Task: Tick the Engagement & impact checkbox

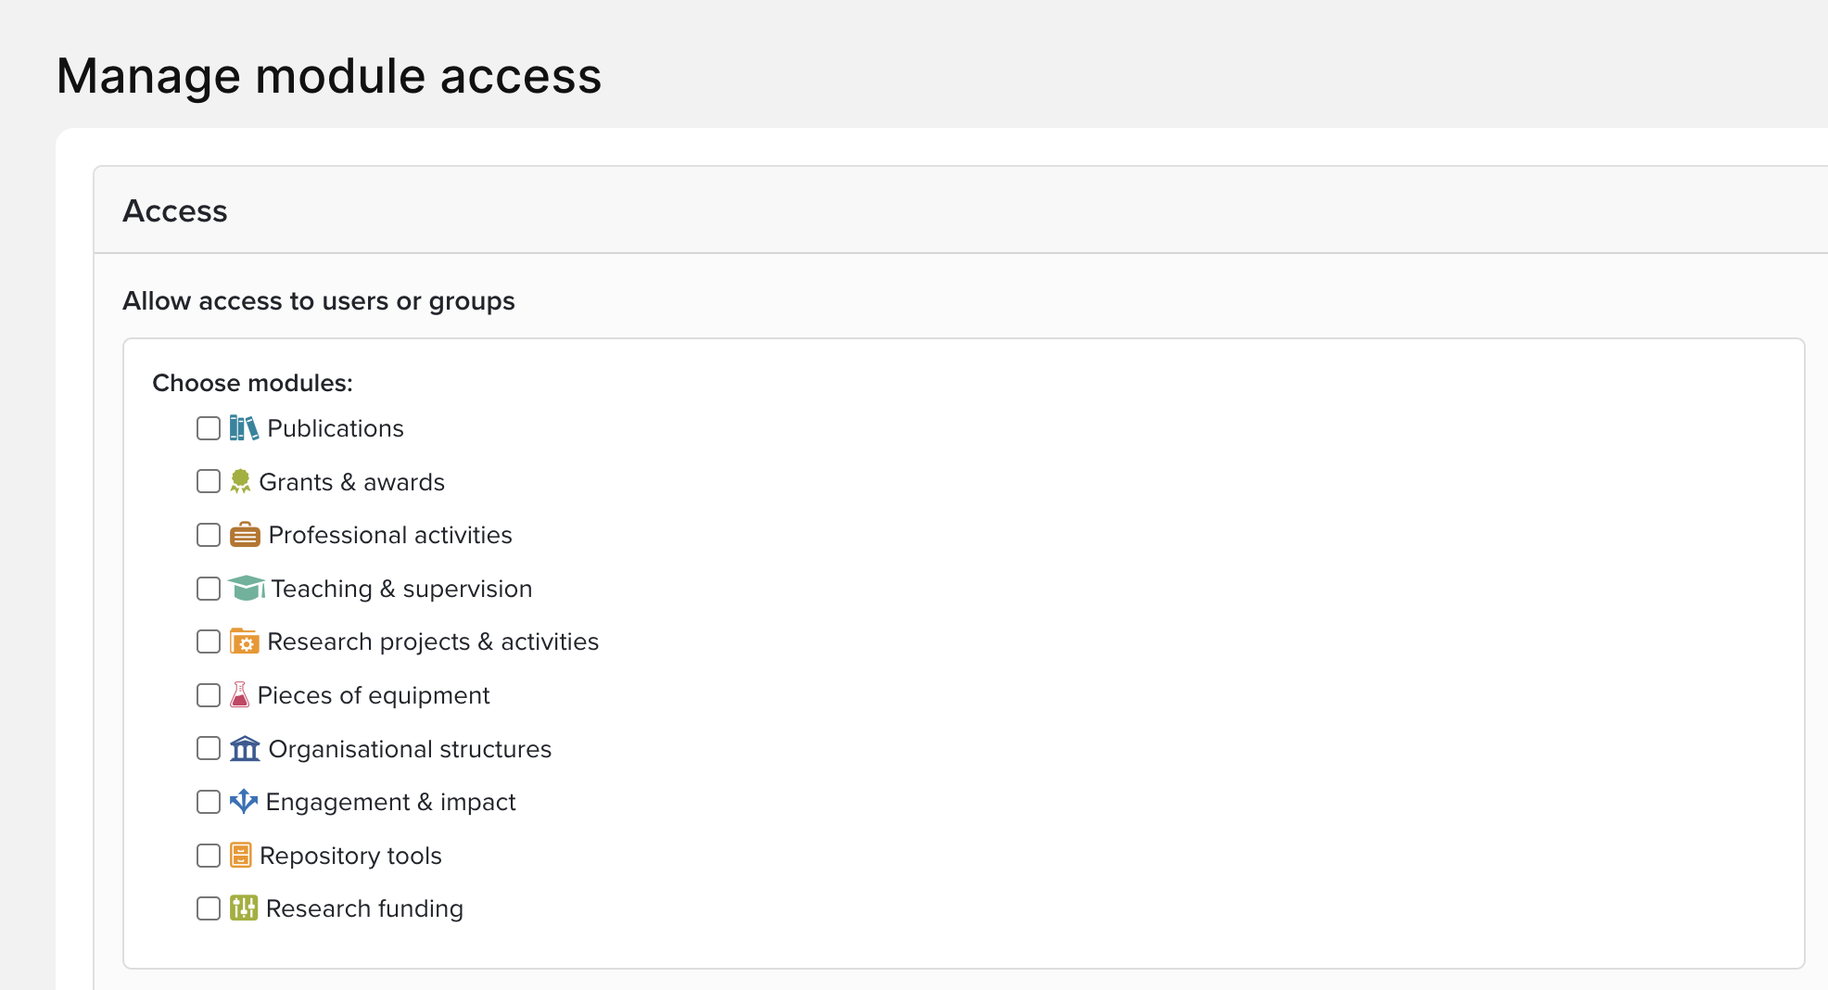Action: 209,802
